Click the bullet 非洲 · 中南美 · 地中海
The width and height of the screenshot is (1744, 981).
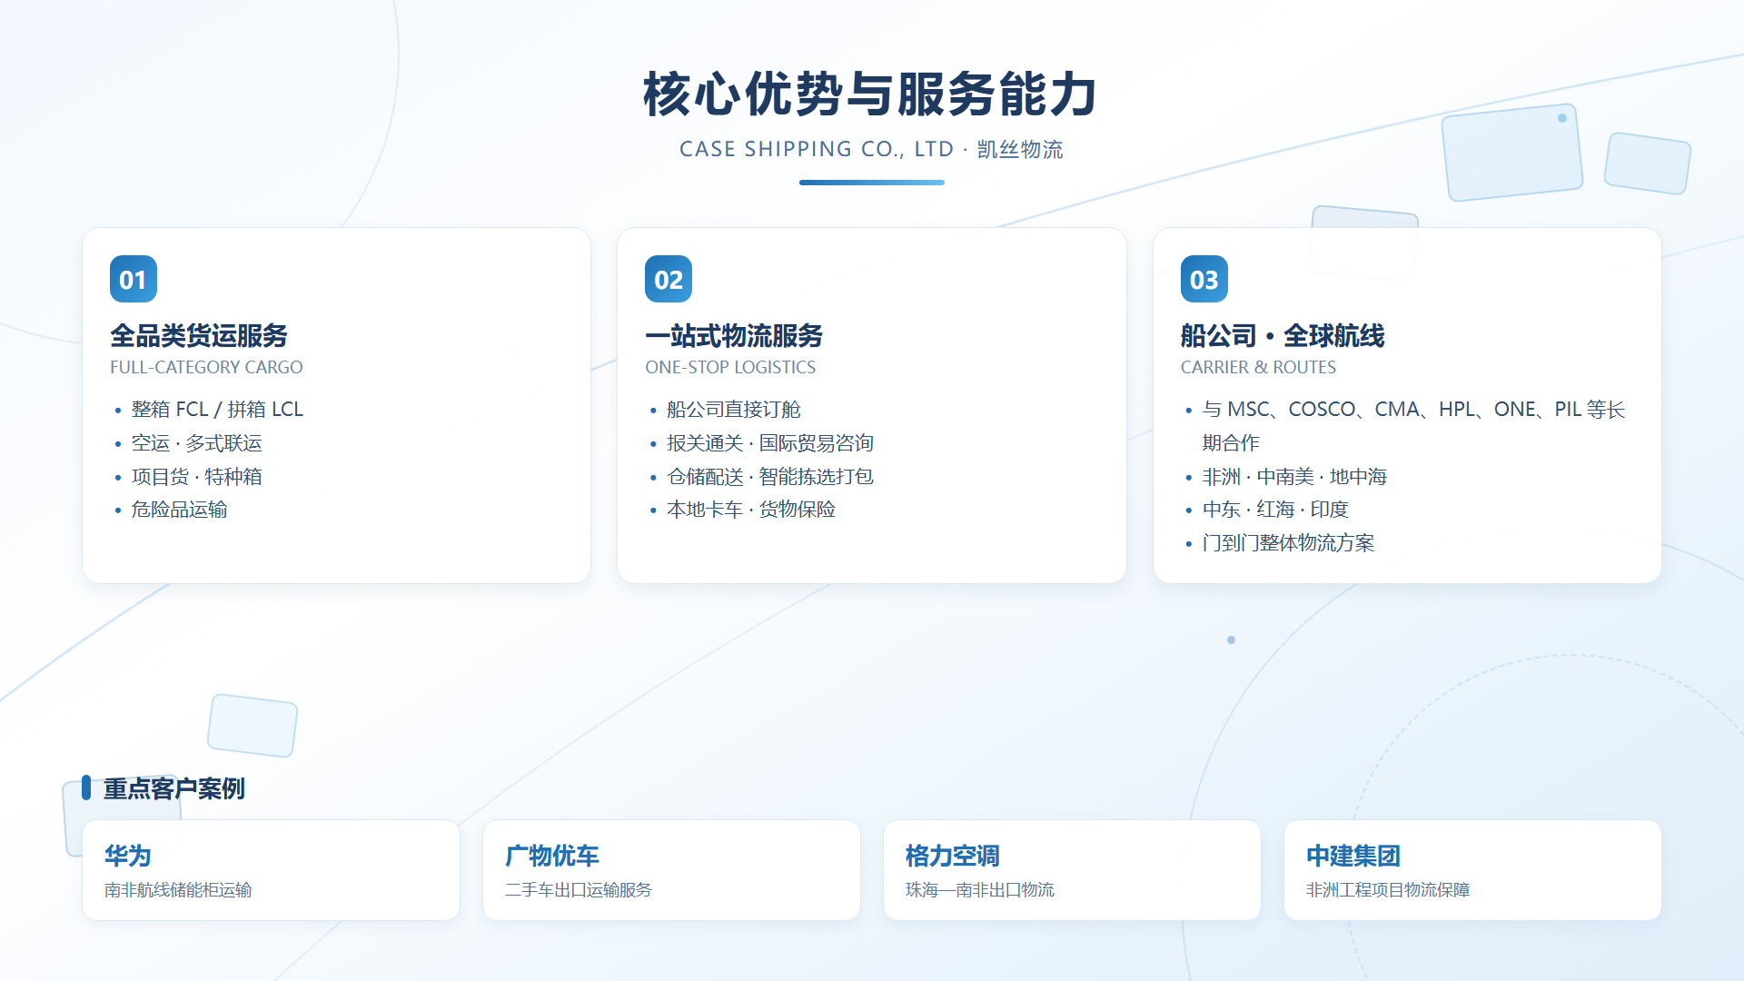point(1294,477)
